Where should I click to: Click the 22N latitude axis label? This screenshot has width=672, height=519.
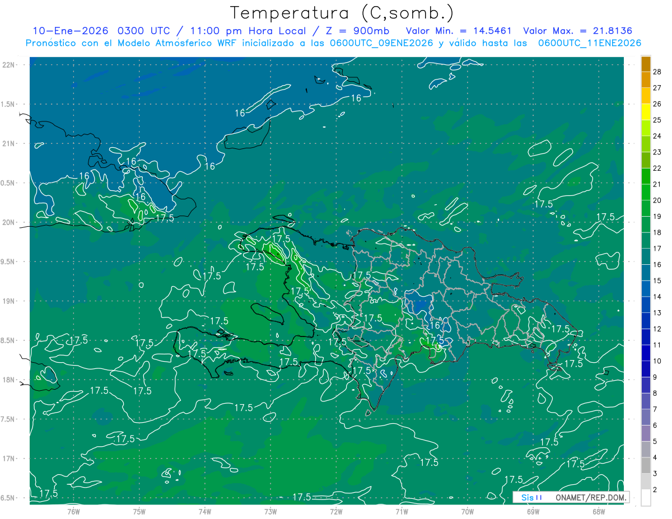click(8, 64)
